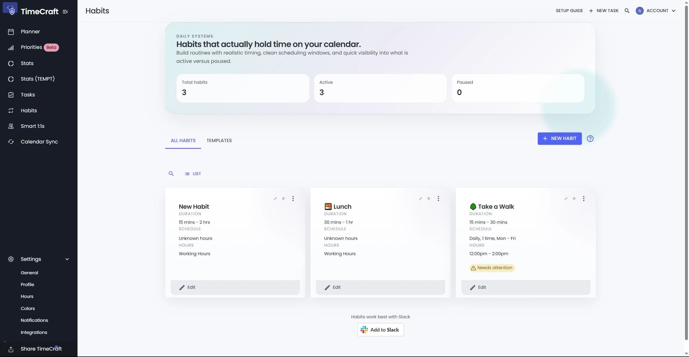This screenshot has height=357, width=689.
Task: Open the Priorities bar chart icon
Action: click(11, 48)
